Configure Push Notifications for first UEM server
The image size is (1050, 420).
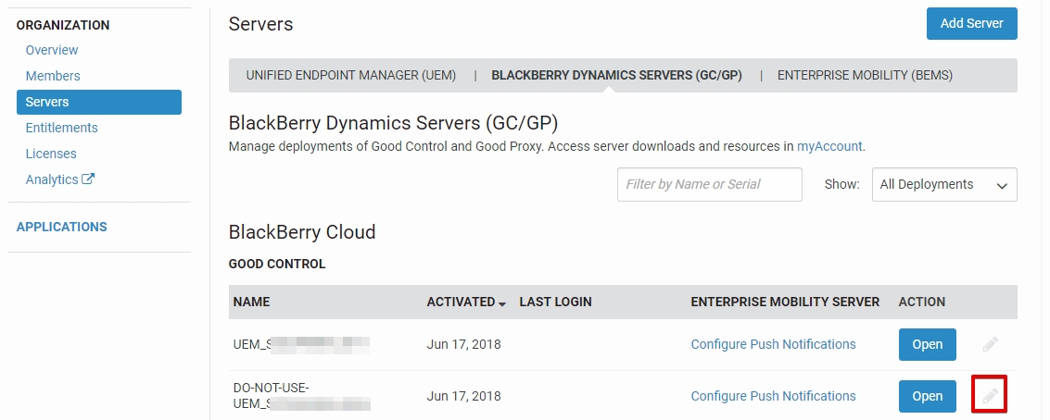773,344
